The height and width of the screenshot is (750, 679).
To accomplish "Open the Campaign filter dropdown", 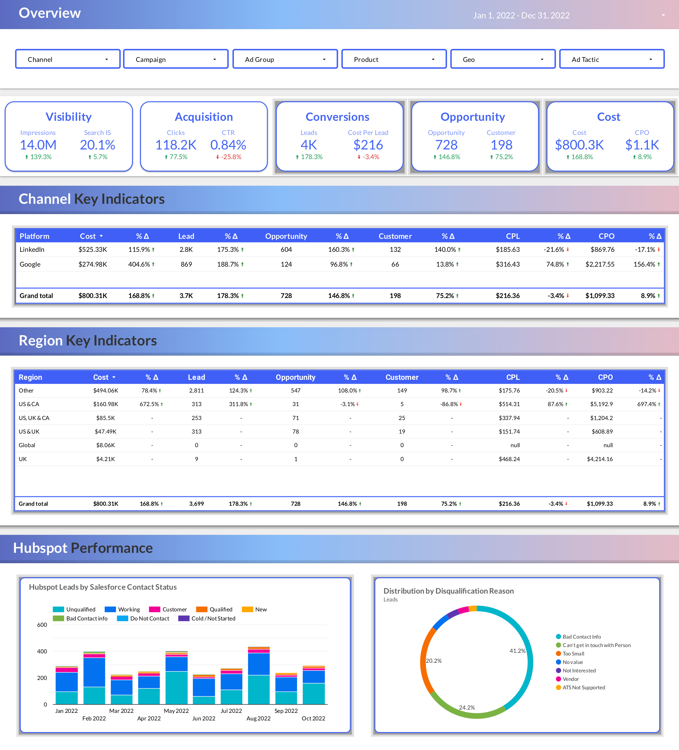I will pos(215,59).
